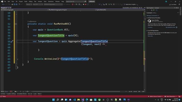Screen dimensions: 182x102
Task: Open the View menu
Action: (x=13, y=1)
